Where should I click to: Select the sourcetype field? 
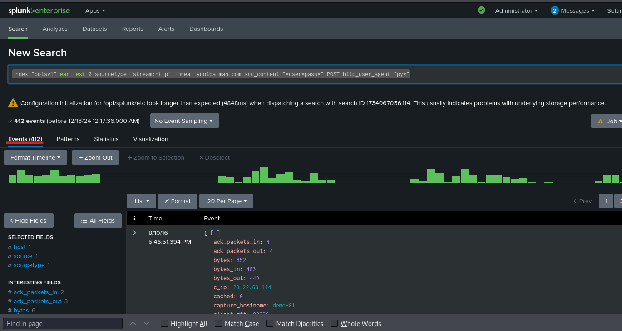(x=29, y=265)
